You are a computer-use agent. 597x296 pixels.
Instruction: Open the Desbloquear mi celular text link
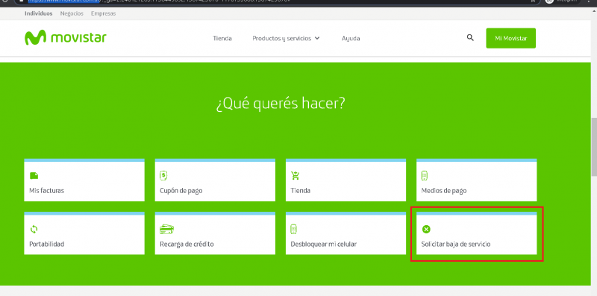pyautogui.click(x=324, y=244)
